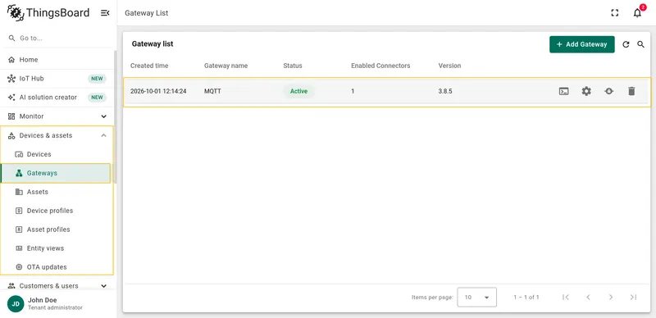Viewport: 656px width, 318px height.
Task: Go to the next page
Action: 611,297
